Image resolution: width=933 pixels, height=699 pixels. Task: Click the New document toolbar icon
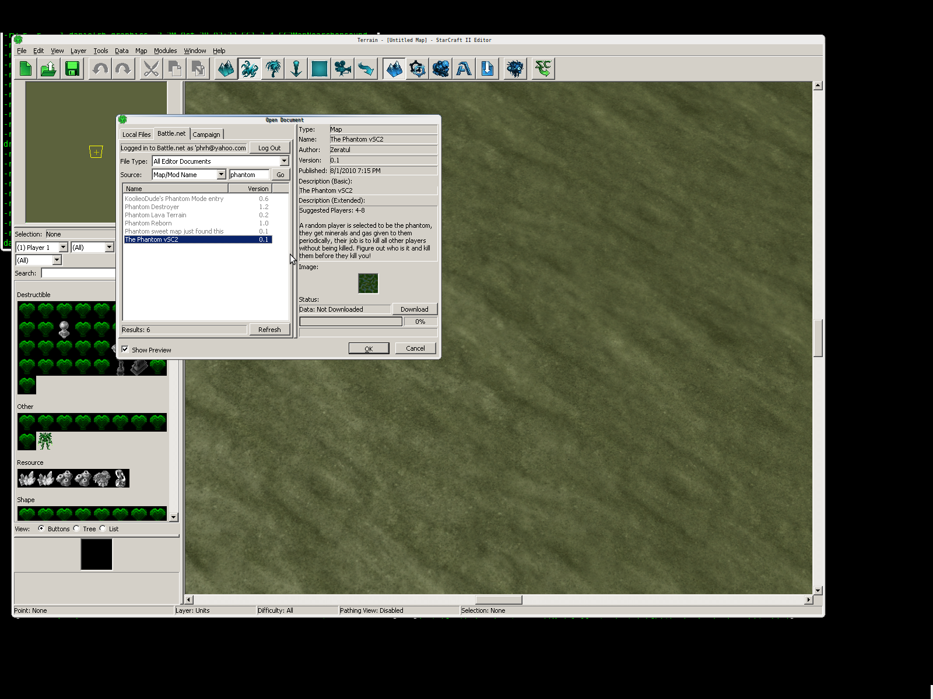coord(26,69)
